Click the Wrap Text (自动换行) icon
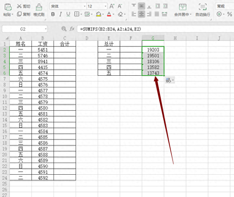This screenshot has height=197, width=234. pos(203,7)
